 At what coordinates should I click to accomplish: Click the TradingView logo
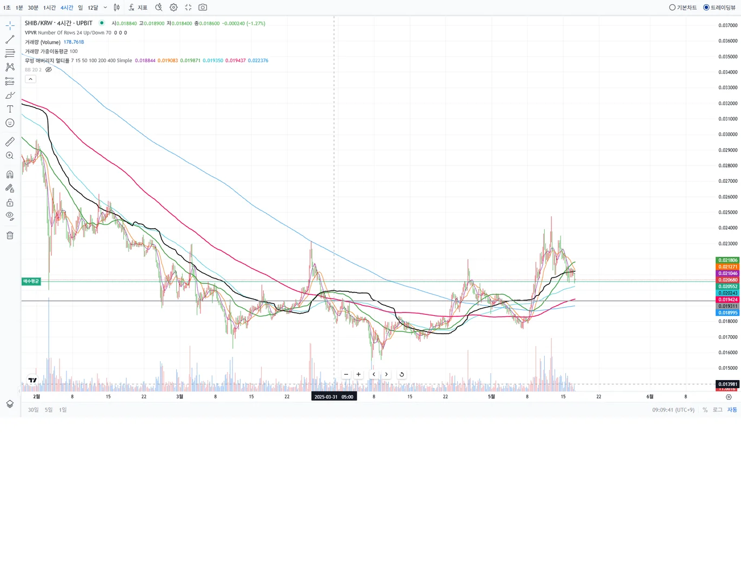tap(32, 380)
